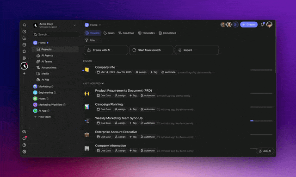Edit Company Info date range
The image size is (296, 177).
click(114, 72)
